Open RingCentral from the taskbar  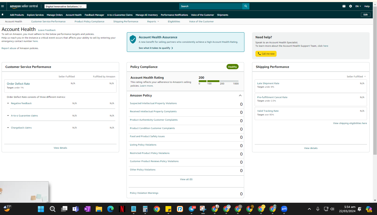pyautogui.click(x=180, y=209)
